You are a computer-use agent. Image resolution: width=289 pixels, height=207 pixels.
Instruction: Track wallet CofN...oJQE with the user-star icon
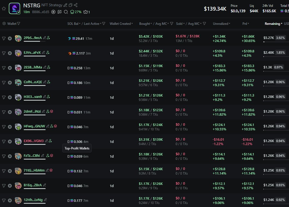[x=48, y=82]
